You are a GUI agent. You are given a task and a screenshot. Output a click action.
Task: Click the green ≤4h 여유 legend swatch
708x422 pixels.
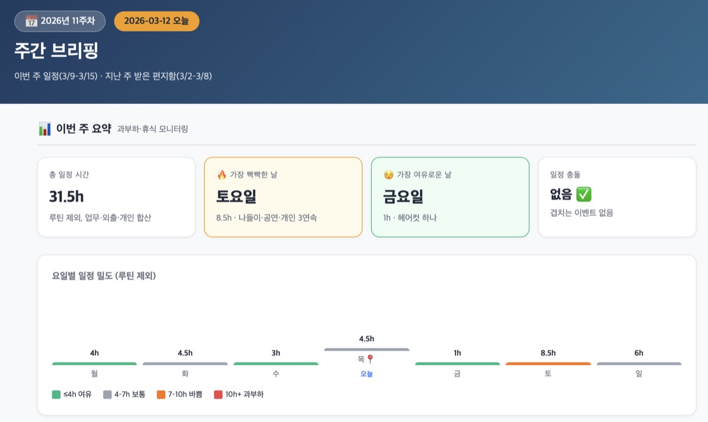pyautogui.click(x=56, y=394)
